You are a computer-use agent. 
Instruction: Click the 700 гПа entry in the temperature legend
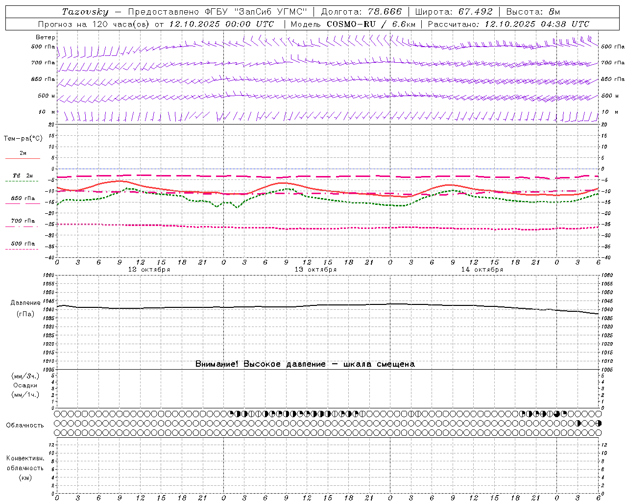coord(23,221)
